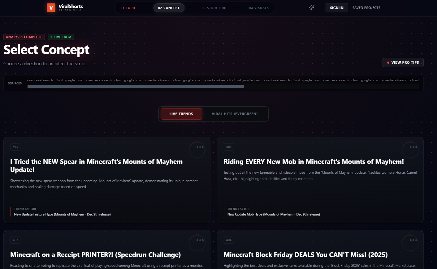Open the three-dot menu on the Block Friday DEALS card

(413, 240)
